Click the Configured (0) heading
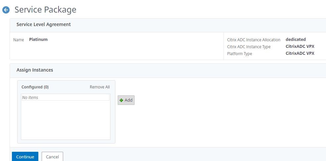Image resolution: width=326 pixels, height=161 pixels. point(35,87)
